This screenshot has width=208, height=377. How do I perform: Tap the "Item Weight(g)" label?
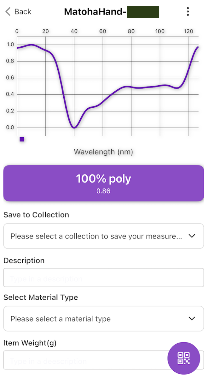point(30,343)
